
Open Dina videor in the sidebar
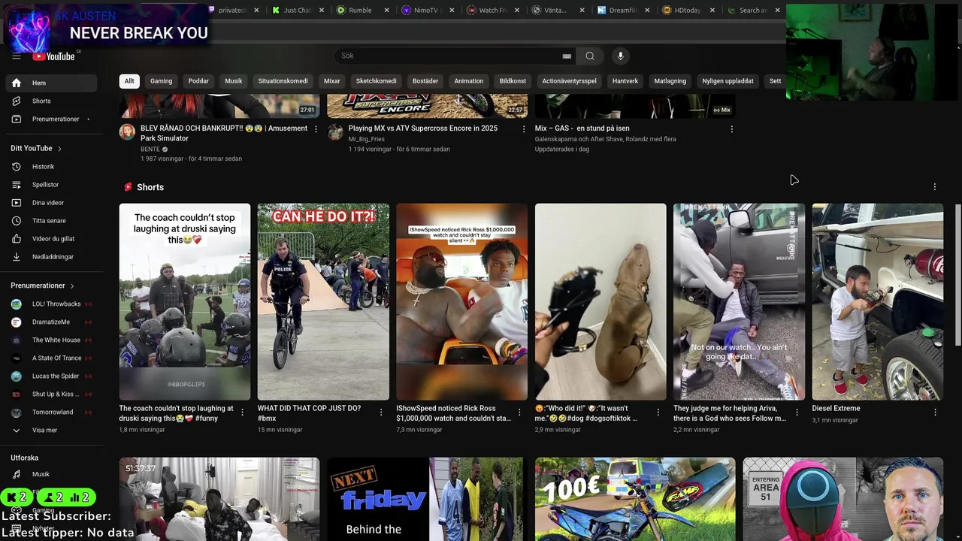50,203
